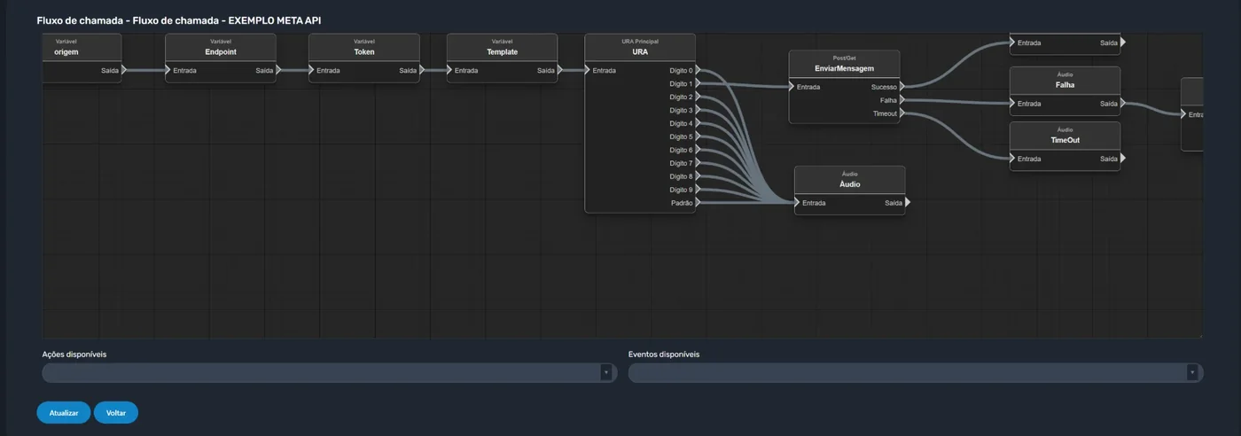Click the 'Padrão' label in URA node
The width and height of the screenshot is (1241, 436).
click(x=682, y=203)
